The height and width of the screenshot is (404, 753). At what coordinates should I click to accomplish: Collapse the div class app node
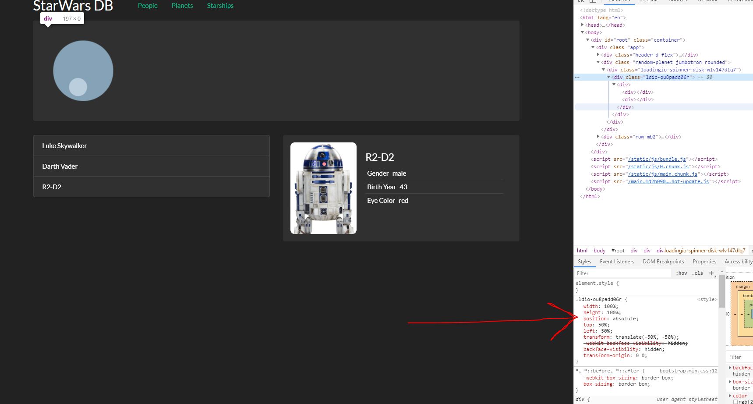[x=593, y=47]
